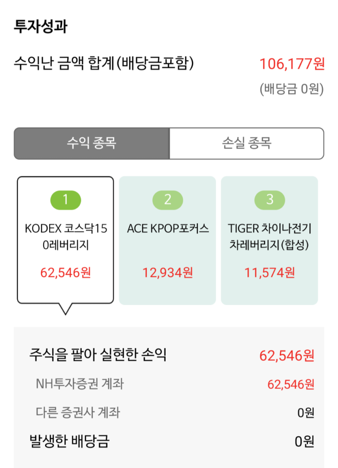Tap the green rank 2 badge
The width and height of the screenshot is (338, 468).
(x=168, y=200)
